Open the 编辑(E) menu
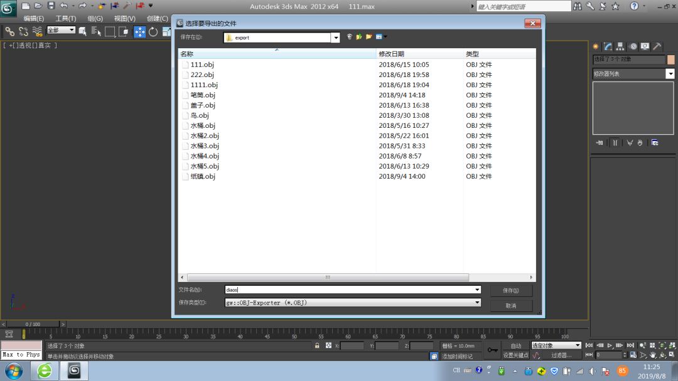 coord(34,18)
